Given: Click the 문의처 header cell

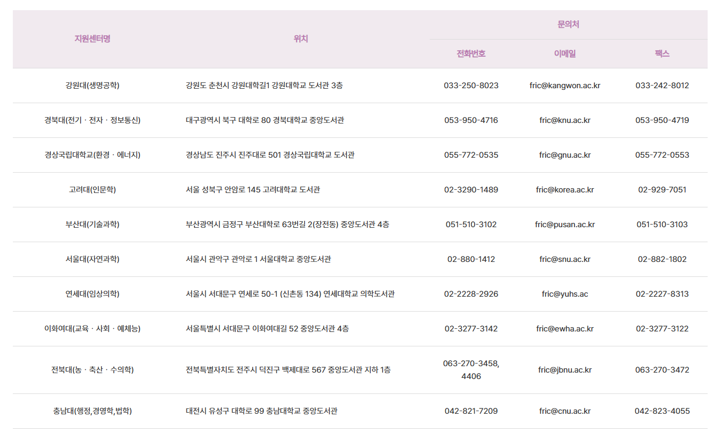Looking at the screenshot, I should point(568,25).
